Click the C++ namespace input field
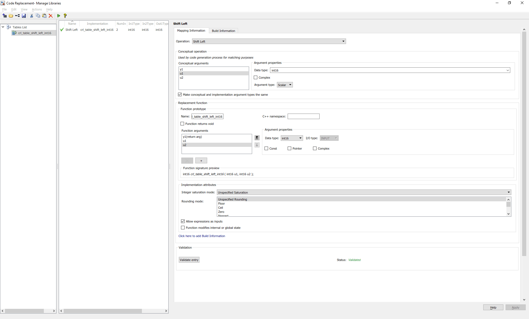529x319 pixels. point(303,117)
